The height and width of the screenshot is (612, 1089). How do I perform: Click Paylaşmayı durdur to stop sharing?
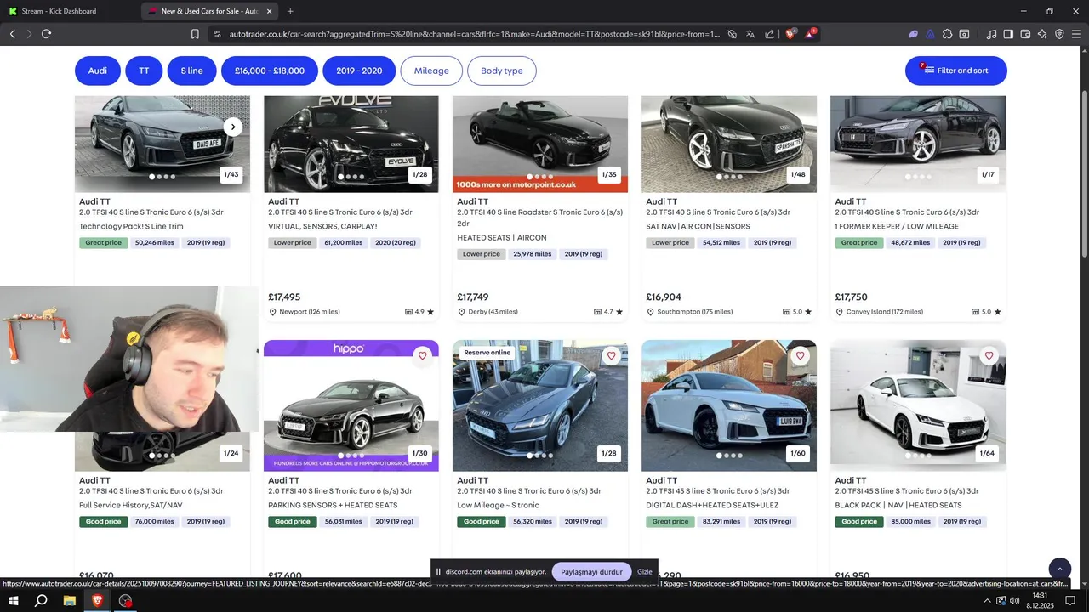(x=592, y=572)
